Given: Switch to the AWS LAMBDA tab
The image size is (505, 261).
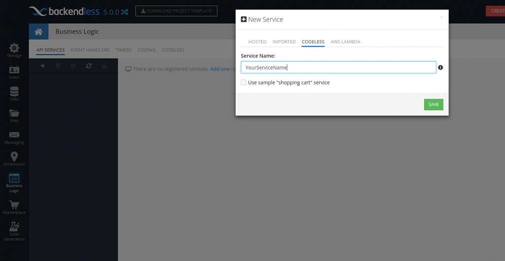Looking at the screenshot, I should tap(345, 42).
